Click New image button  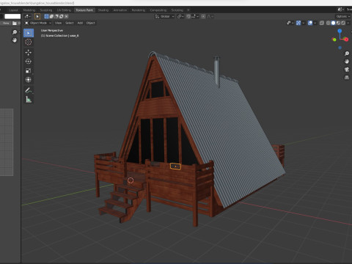pos(5,23)
